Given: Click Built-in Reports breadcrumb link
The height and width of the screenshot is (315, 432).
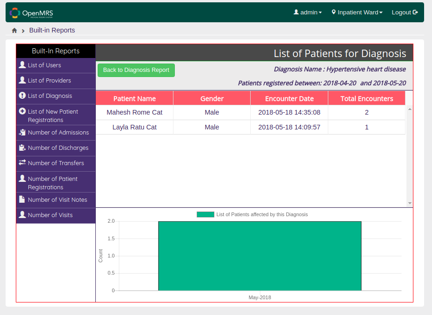Looking at the screenshot, I should (52, 30).
